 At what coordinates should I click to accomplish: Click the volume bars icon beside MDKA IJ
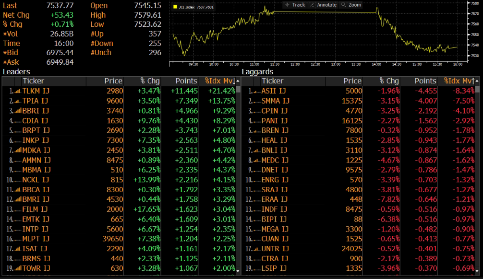18,150
